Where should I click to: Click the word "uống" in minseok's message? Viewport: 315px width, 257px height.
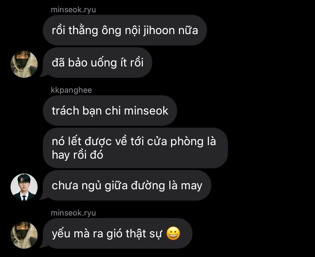tap(104, 63)
